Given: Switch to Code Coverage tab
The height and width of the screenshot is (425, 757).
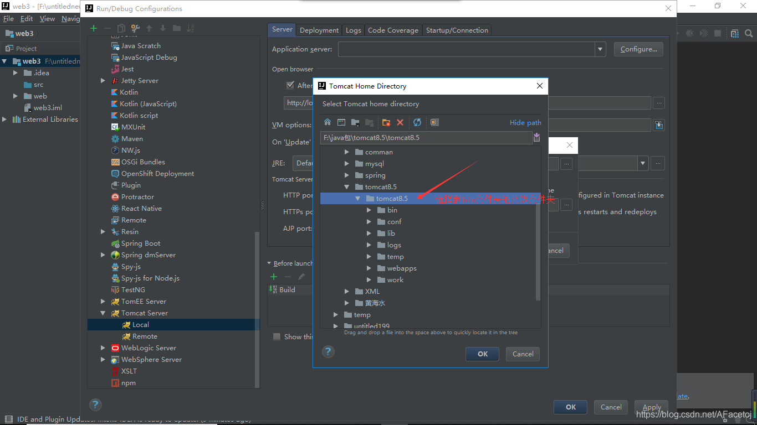Looking at the screenshot, I should (393, 30).
